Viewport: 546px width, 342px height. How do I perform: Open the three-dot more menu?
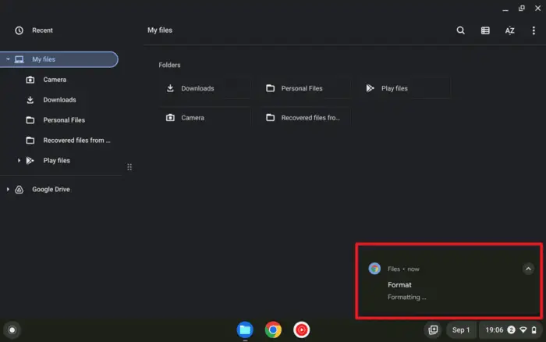click(534, 30)
